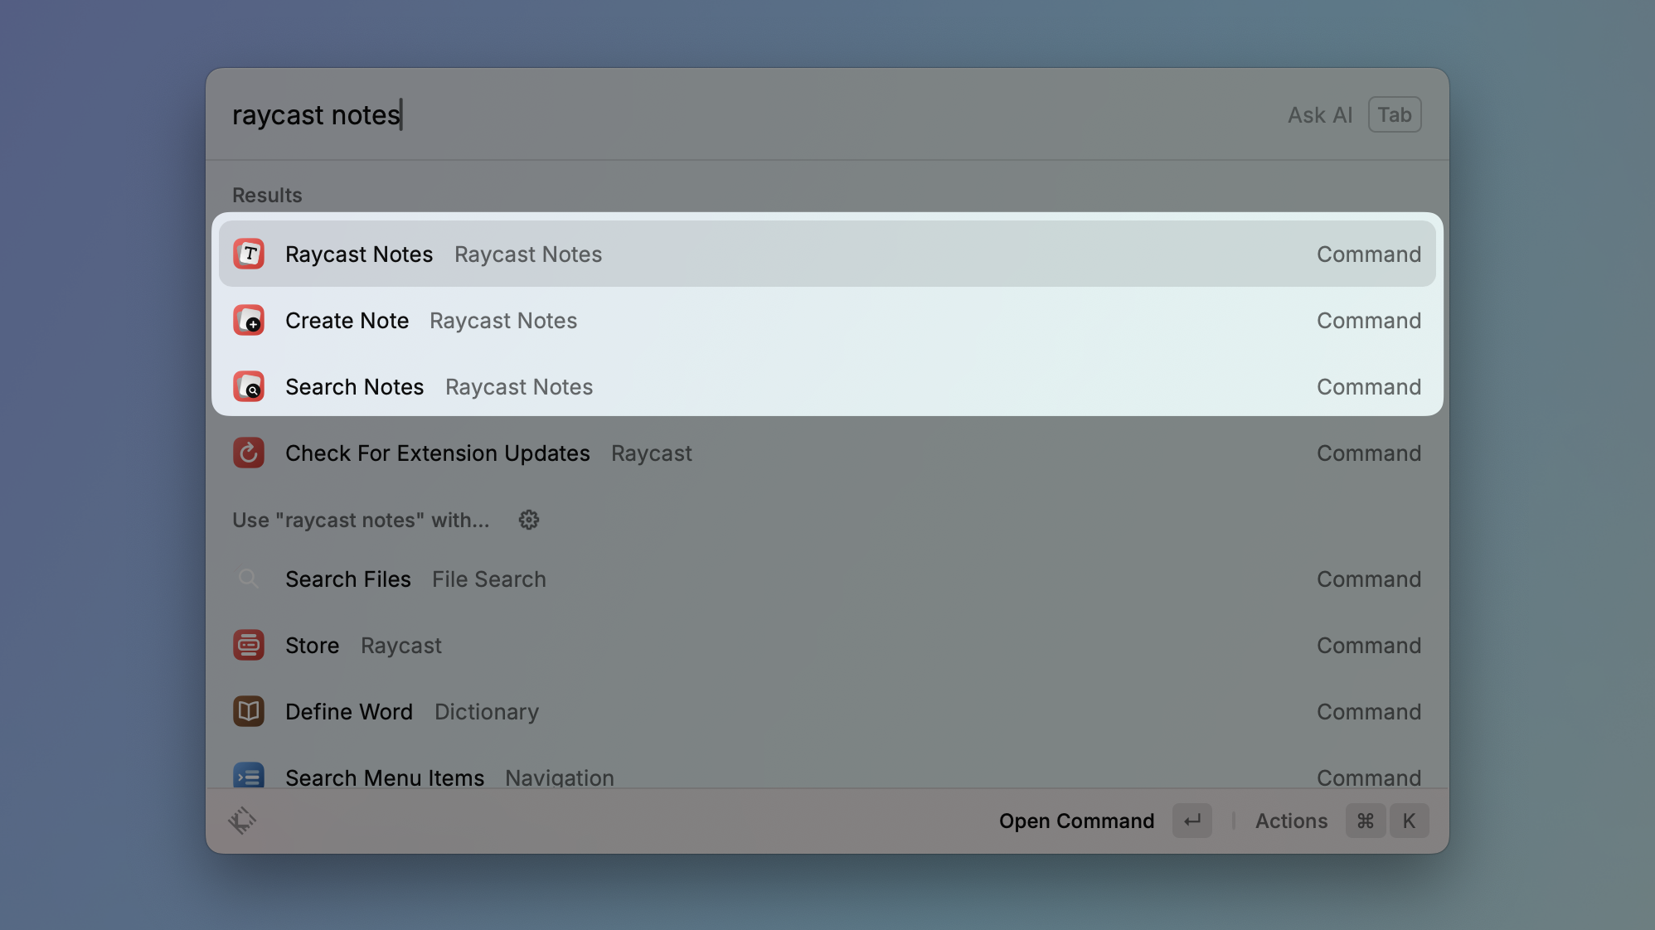The height and width of the screenshot is (930, 1655).
Task: Select the Create Note command
Action: (827, 320)
